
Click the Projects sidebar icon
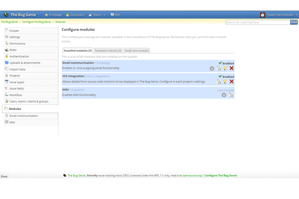tap(6, 76)
